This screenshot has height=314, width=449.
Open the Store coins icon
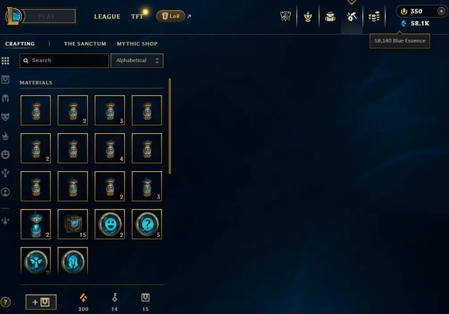pos(374,16)
